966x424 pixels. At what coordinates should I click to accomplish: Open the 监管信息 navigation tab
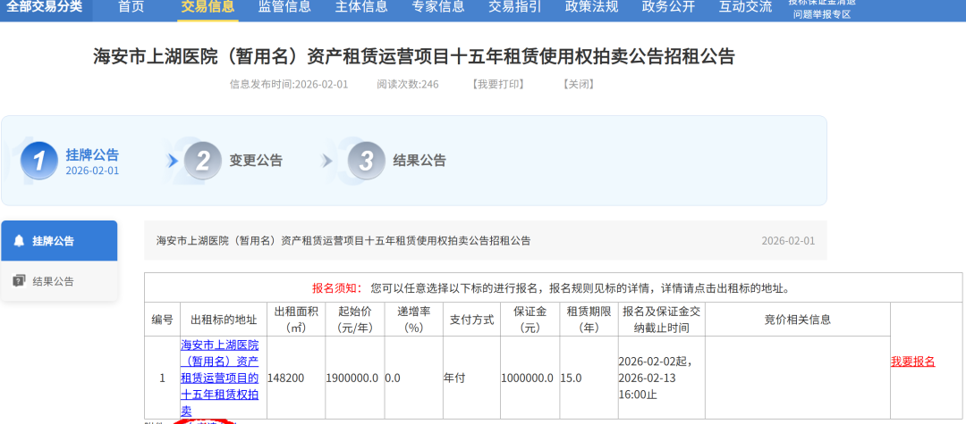click(284, 7)
